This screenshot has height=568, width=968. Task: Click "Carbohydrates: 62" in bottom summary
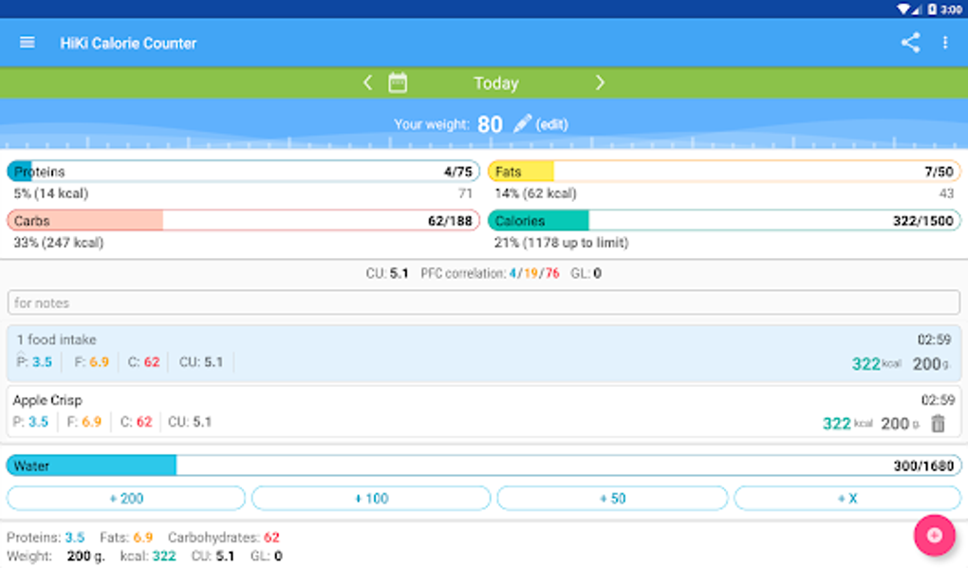pyautogui.click(x=223, y=537)
